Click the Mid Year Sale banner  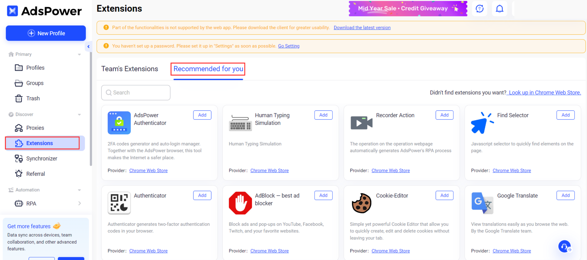coord(408,9)
